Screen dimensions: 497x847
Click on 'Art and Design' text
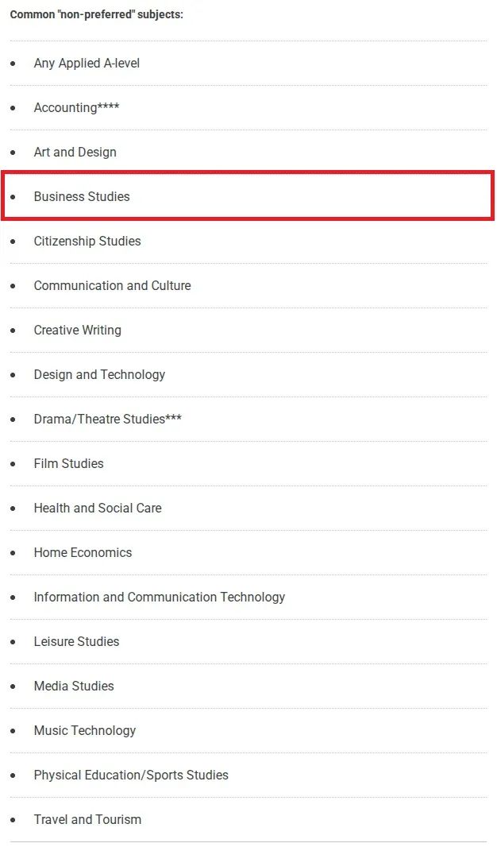click(x=75, y=152)
